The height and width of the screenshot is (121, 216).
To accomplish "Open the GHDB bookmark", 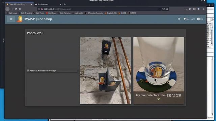I will pos(122,13).
